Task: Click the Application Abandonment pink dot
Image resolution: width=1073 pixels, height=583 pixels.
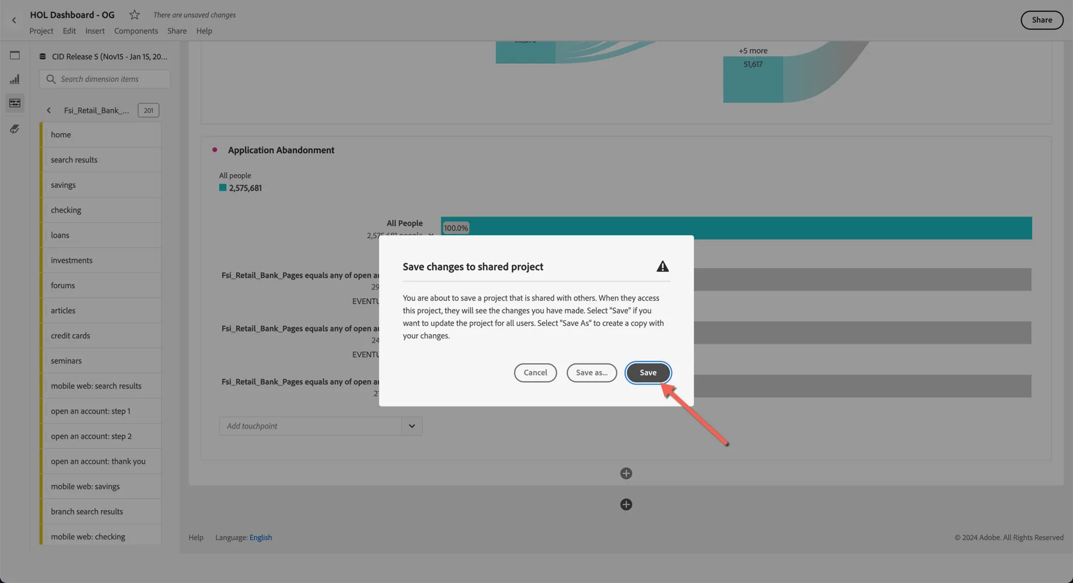Action: click(214, 150)
